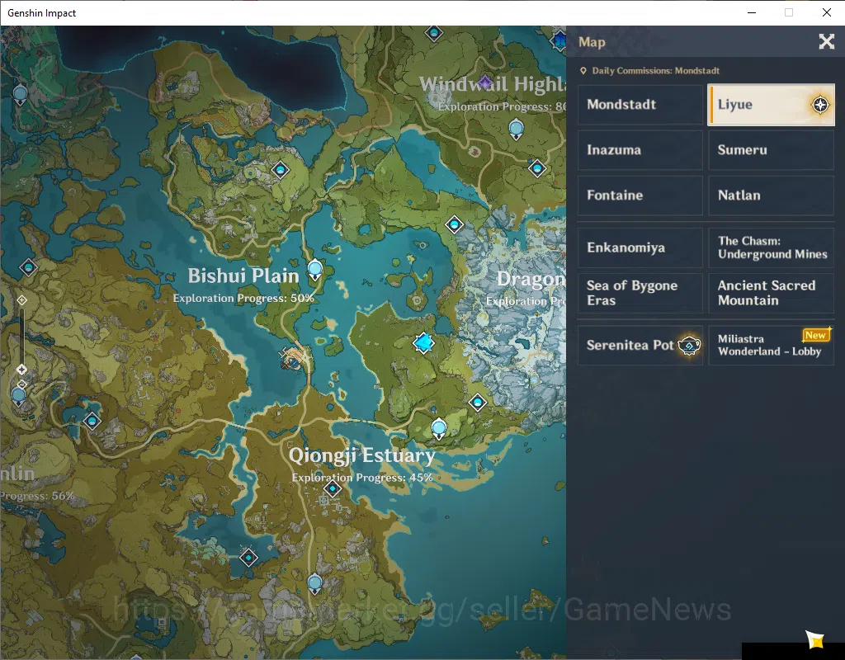Click Daily Commissions: Mondstadt text

point(655,71)
